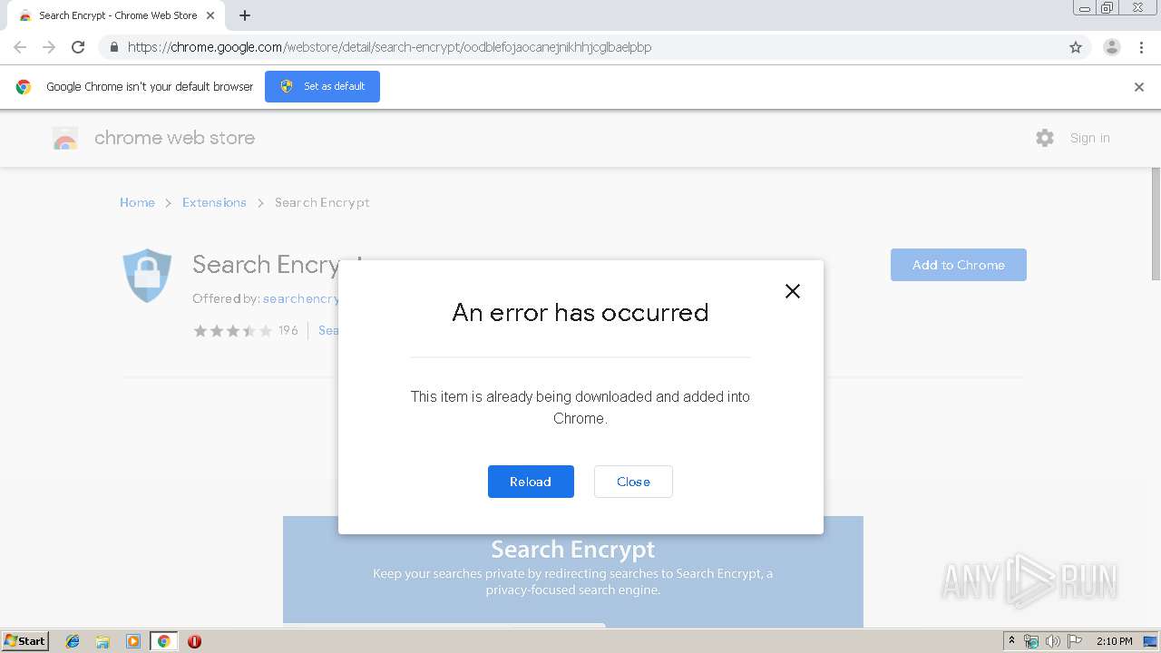Click Chrome logo in infobar
Viewport: 1161px width, 653px height.
point(24,87)
